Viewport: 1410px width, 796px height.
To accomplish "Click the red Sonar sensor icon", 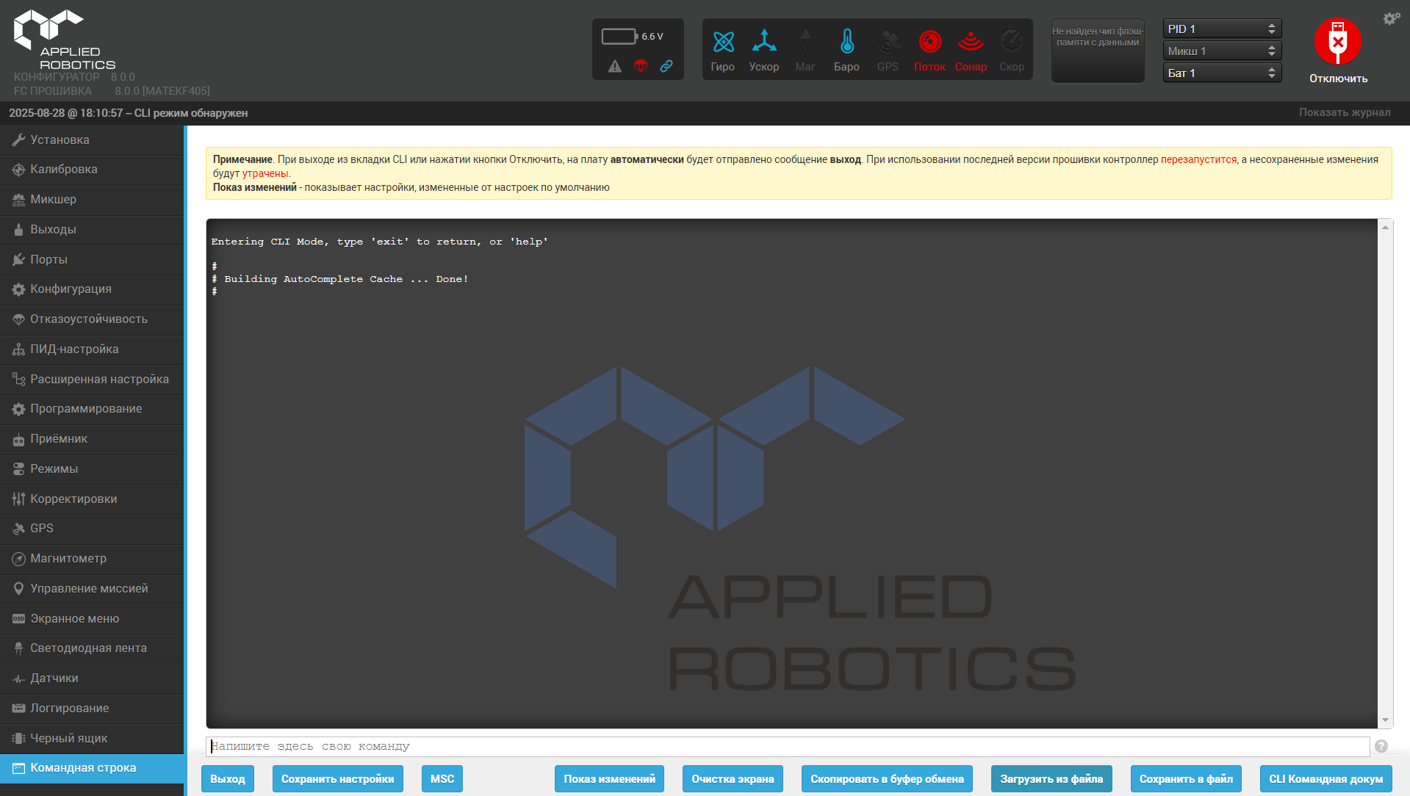I will click(971, 43).
